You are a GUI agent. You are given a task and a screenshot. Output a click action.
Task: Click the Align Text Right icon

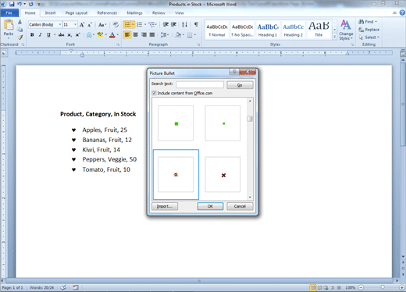point(144,34)
